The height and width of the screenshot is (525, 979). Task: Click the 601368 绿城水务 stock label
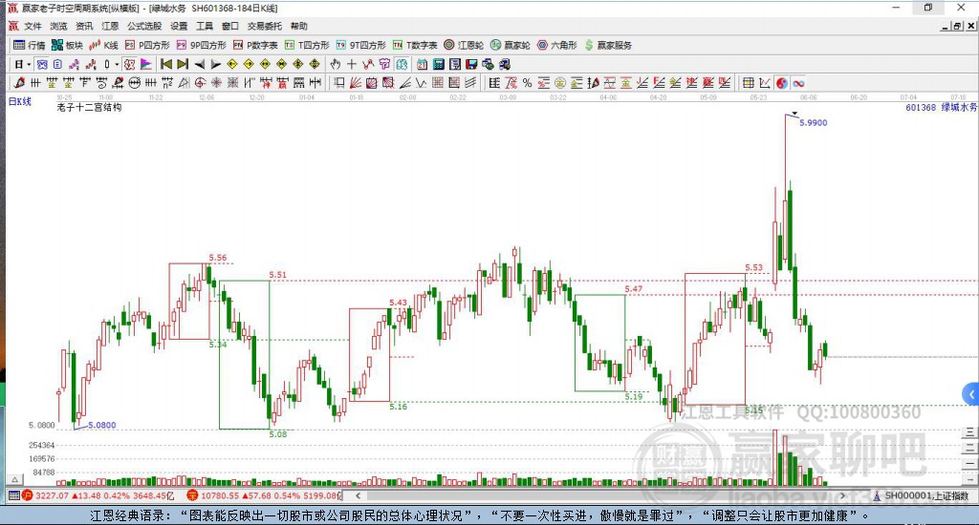pos(941,107)
